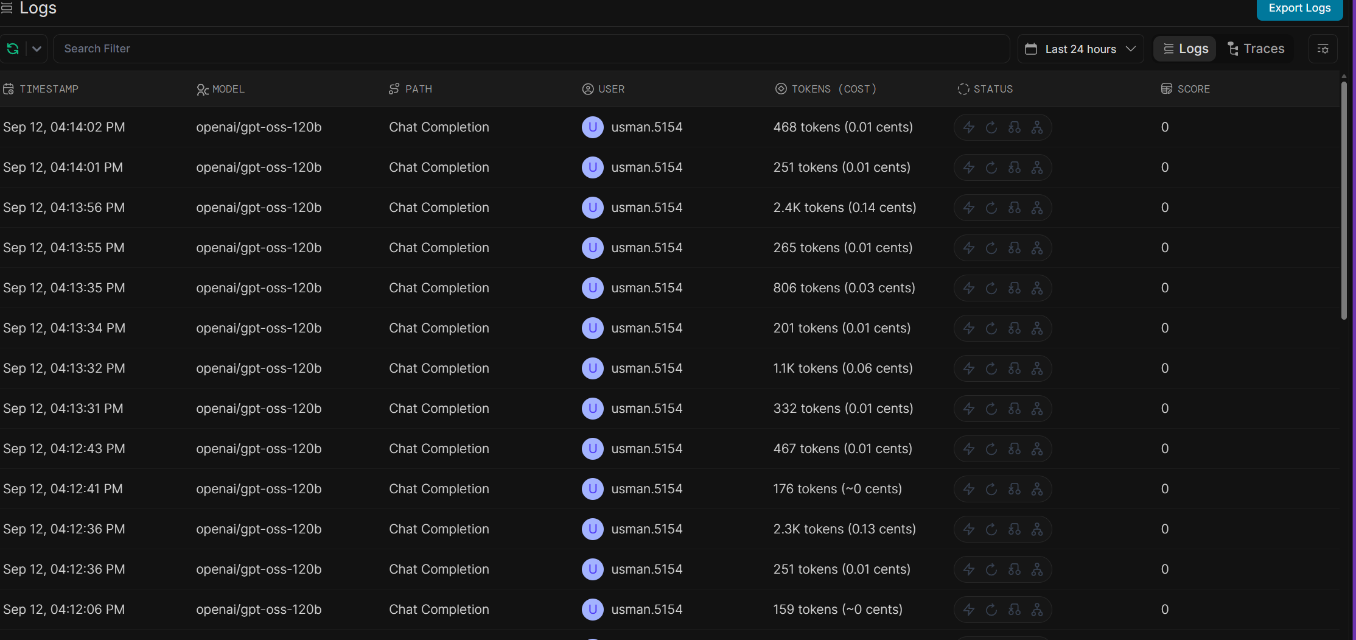1356x640 pixels.
Task: Switch to the Traces view tab
Action: point(1256,49)
